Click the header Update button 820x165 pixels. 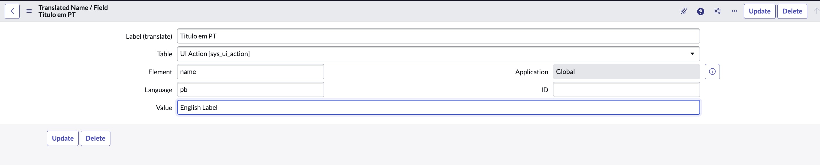tap(759, 11)
